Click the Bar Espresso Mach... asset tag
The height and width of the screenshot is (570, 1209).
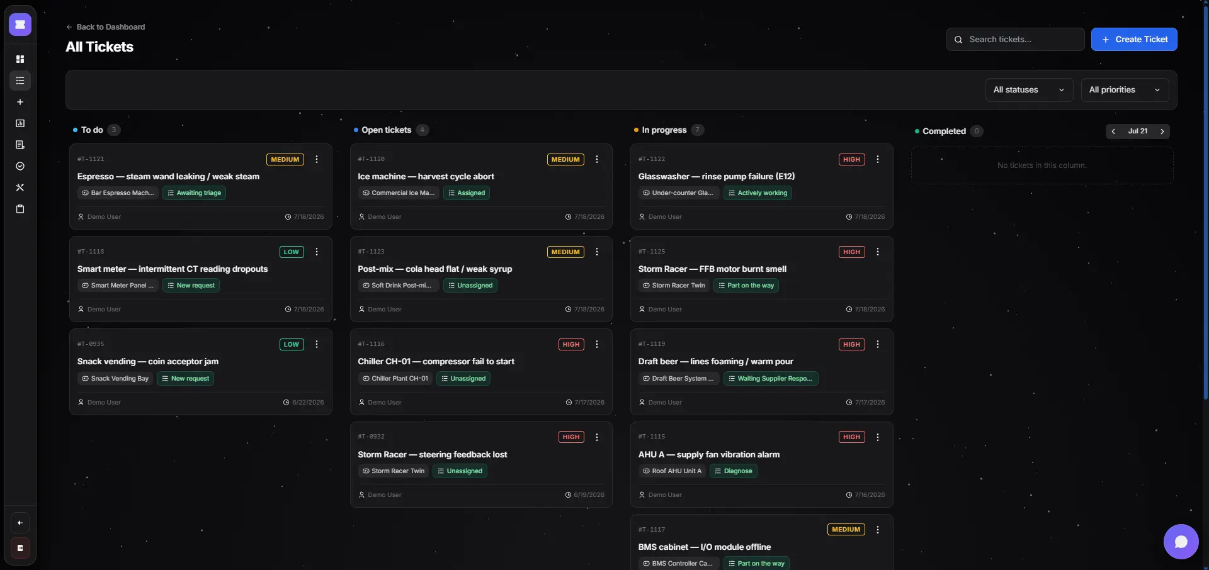coord(118,193)
